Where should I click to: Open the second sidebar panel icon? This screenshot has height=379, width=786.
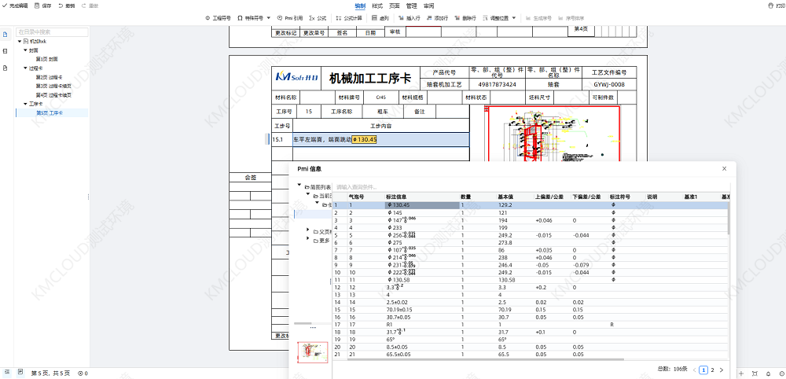[5, 51]
